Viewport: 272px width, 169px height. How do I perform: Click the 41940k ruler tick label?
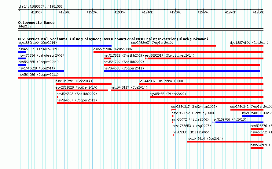[x=147, y=12]
